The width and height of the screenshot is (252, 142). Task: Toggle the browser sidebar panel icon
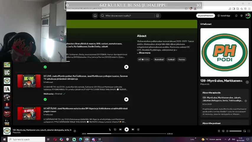(x=234, y=9)
